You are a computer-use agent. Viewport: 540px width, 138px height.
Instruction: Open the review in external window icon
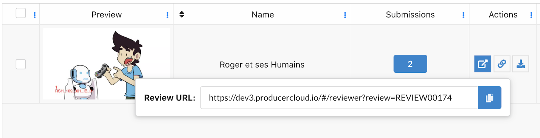click(x=483, y=64)
